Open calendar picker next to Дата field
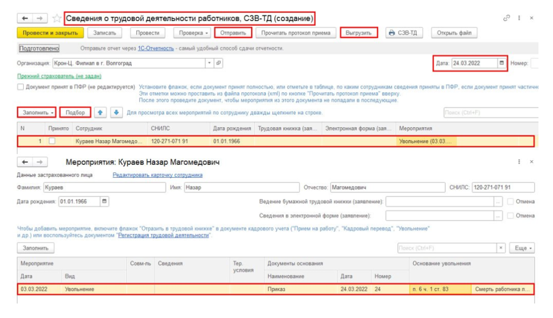The width and height of the screenshot is (553, 318). (x=502, y=63)
